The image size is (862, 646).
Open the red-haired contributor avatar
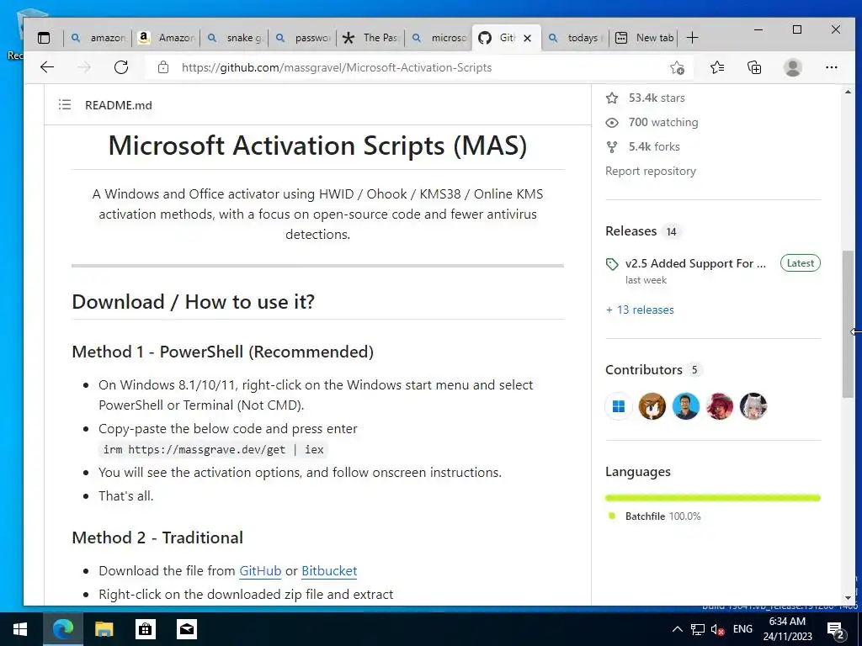click(x=719, y=406)
